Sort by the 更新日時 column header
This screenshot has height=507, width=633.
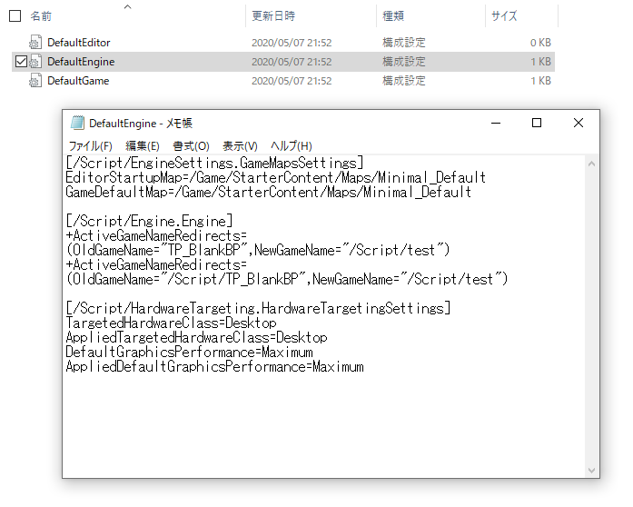tap(273, 16)
